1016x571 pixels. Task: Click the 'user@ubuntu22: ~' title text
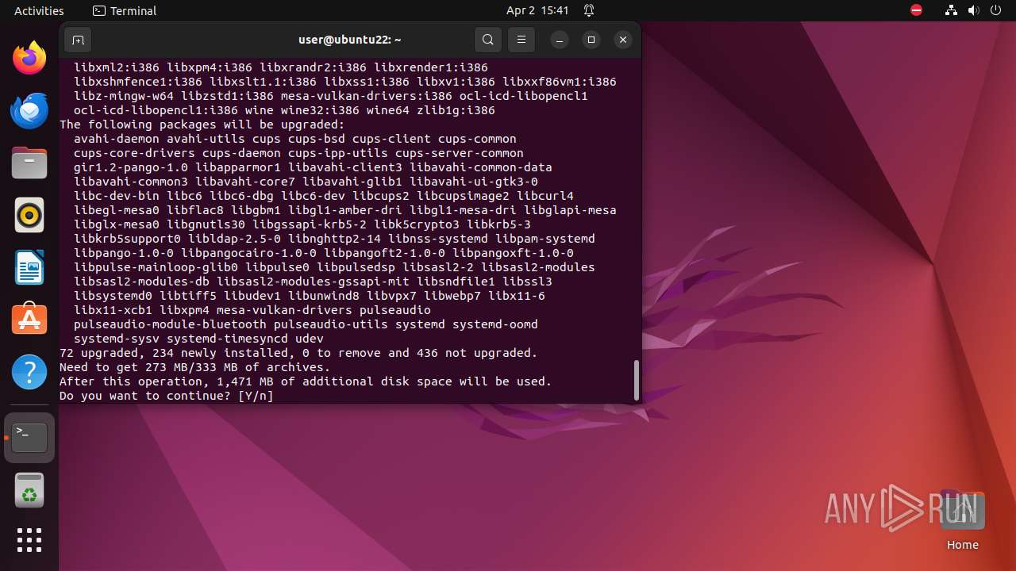(x=350, y=40)
